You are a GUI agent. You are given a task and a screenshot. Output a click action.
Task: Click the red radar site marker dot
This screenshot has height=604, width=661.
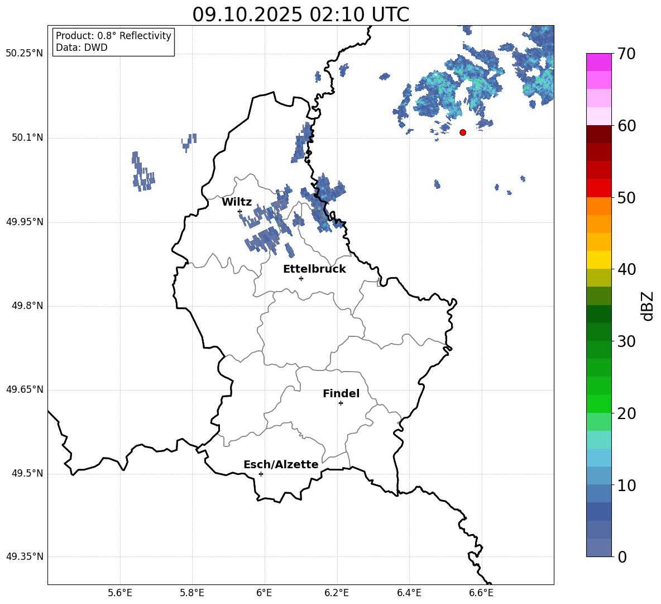pos(463,132)
